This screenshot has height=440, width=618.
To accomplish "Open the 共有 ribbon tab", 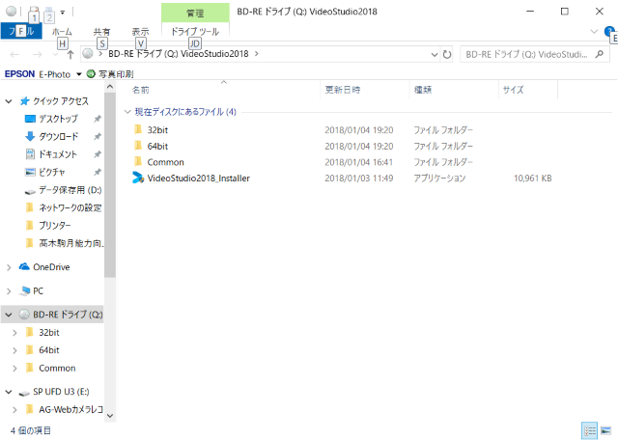I will (101, 32).
